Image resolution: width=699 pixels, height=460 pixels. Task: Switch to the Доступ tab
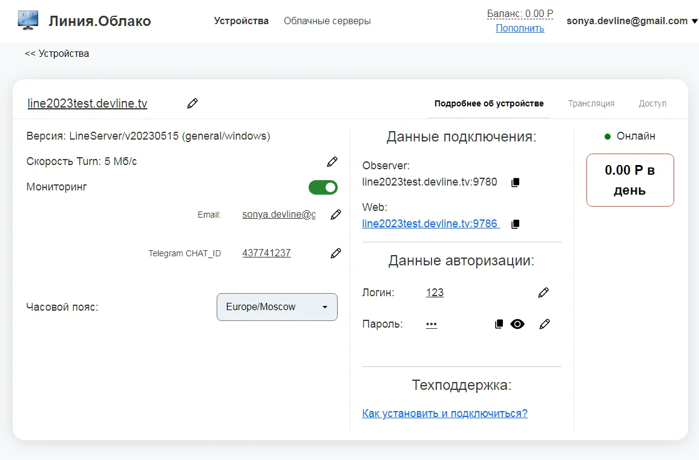pos(652,103)
